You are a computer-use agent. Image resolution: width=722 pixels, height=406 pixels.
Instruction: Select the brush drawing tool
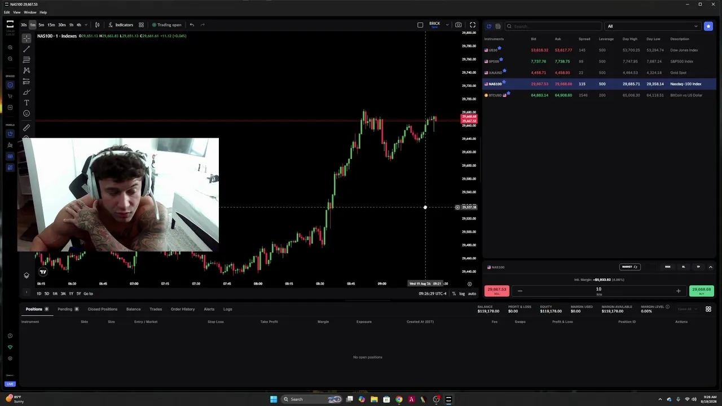click(27, 92)
